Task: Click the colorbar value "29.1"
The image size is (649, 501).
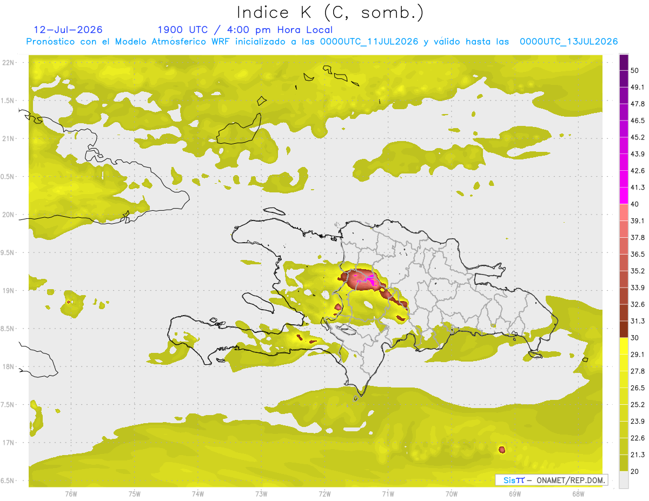Action: point(638,355)
